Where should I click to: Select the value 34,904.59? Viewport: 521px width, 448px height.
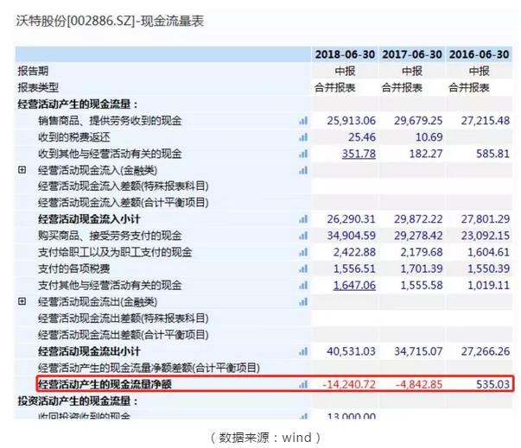click(x=351, y=236)
